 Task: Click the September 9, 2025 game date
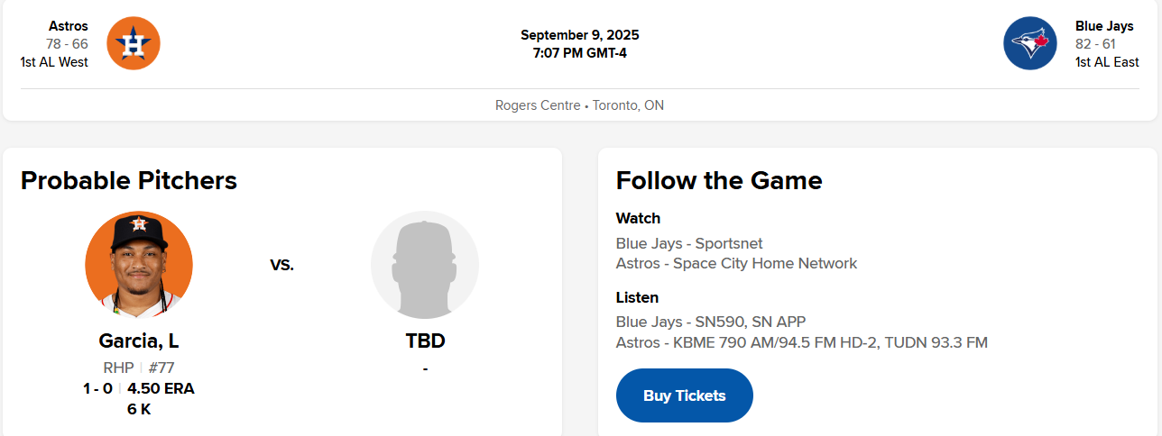coord(580,35)
